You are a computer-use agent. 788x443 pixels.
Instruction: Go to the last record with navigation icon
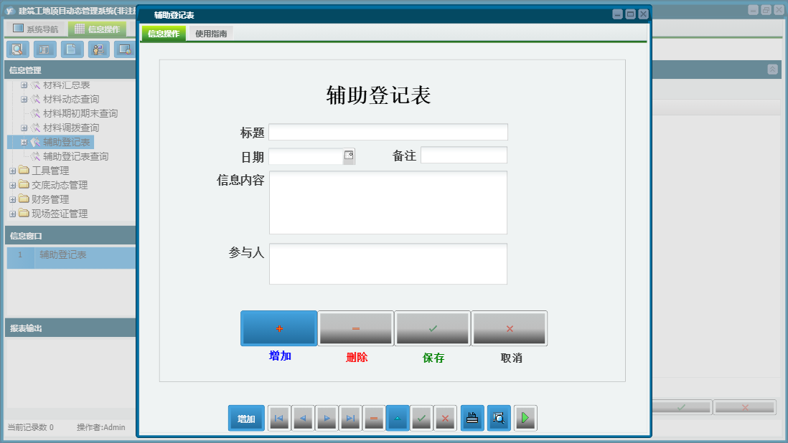350,418
